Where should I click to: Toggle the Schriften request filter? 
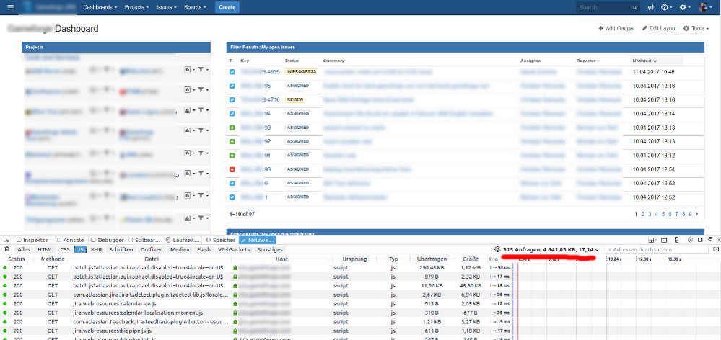pos(121,250)
